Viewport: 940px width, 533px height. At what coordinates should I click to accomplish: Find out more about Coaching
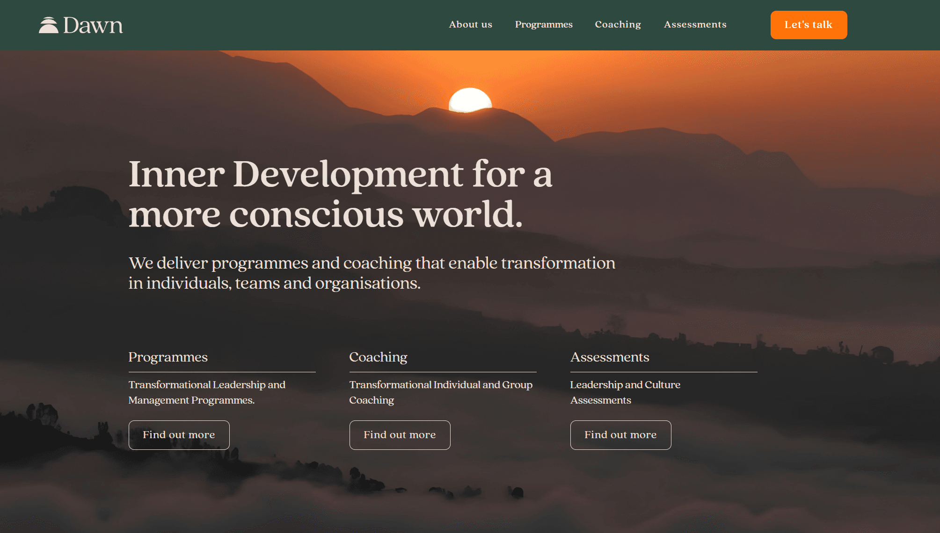pos(400,435)
